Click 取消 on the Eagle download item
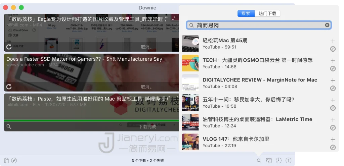344x166 pixels. tap(146, 47)
